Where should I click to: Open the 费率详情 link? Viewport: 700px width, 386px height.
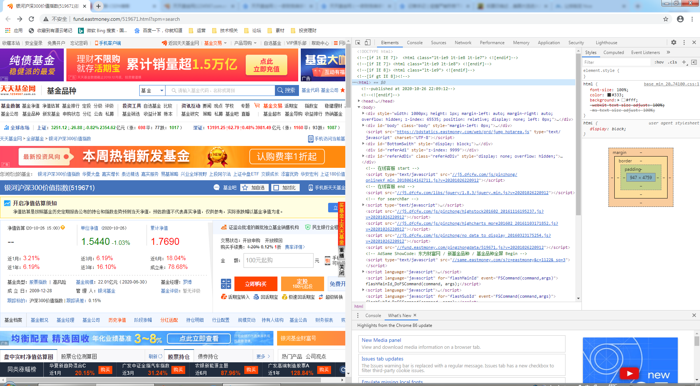295,247
